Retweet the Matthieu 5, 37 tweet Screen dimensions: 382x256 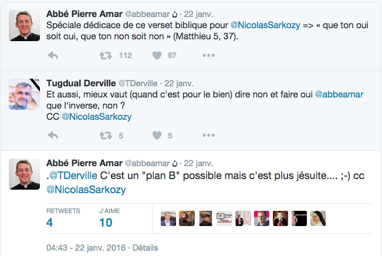pos(106,56)
